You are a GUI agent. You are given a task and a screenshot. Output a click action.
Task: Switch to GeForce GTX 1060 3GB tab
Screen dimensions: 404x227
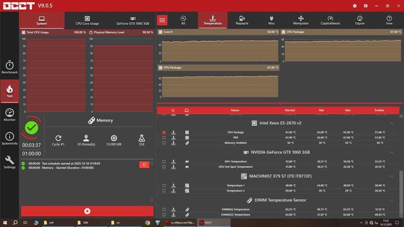pyautogui.click(x=133, y=20)
